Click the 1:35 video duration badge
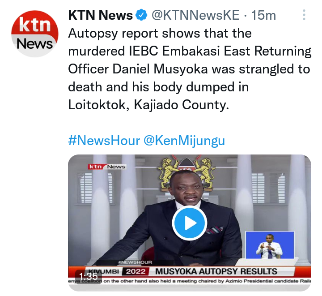The width and height of the screenshot is (322, 296). click(x=88, y=276)
